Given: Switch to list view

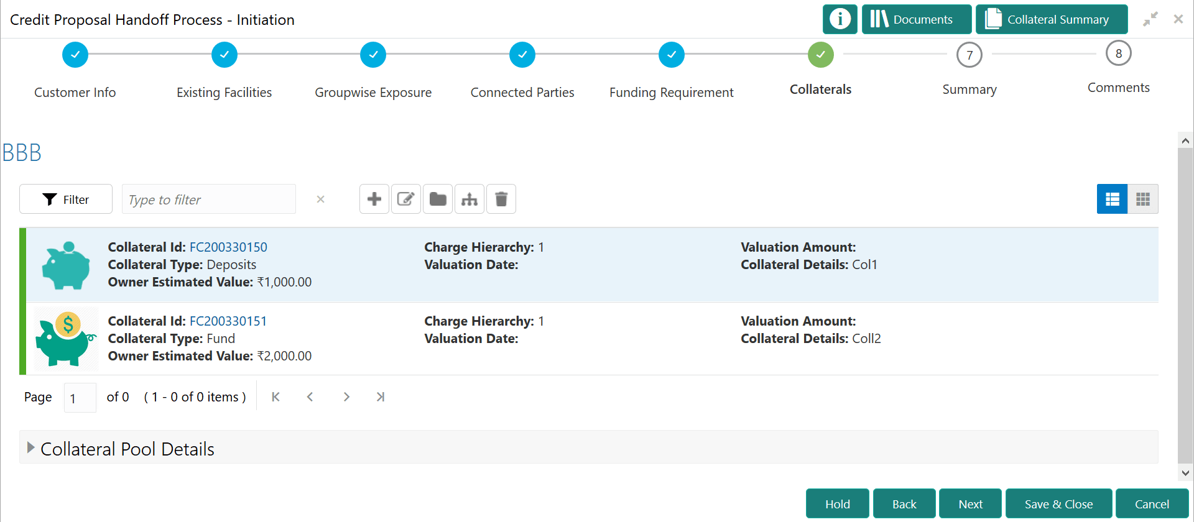Looking at the screenshot, I should tap(1113, 199).
